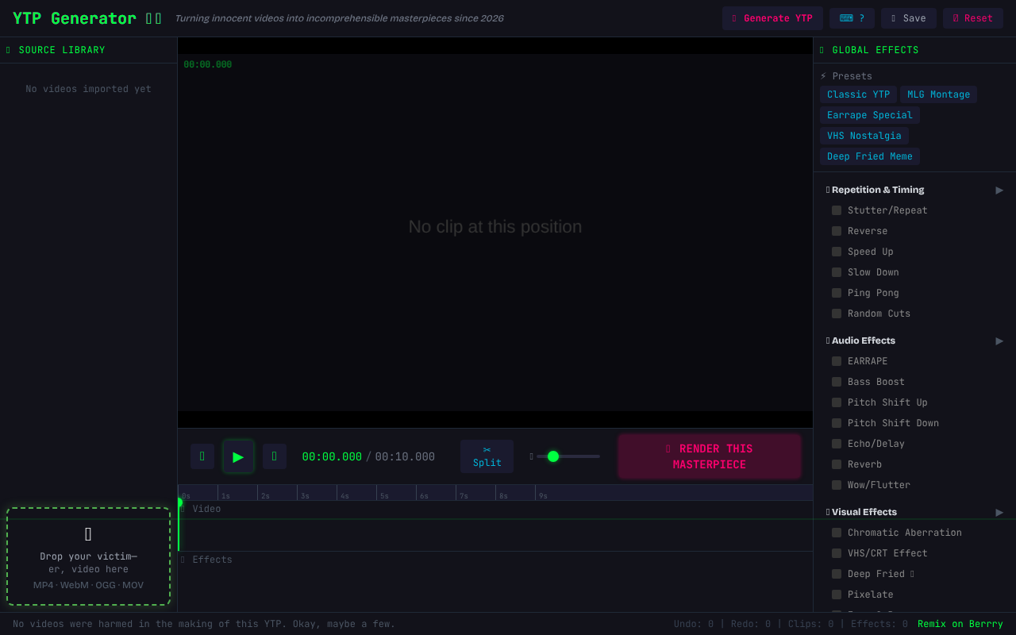Tick the Ping Pong effect
Screen dimensions: 1016x635
pos(837,293)
